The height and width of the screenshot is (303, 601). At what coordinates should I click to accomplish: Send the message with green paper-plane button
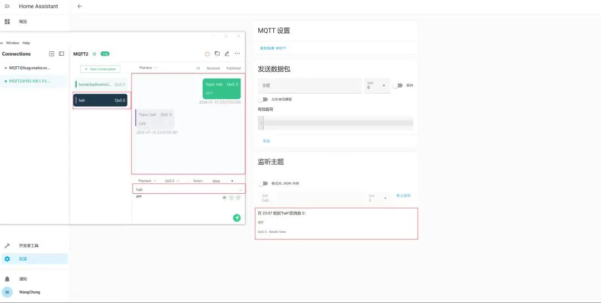237,218
